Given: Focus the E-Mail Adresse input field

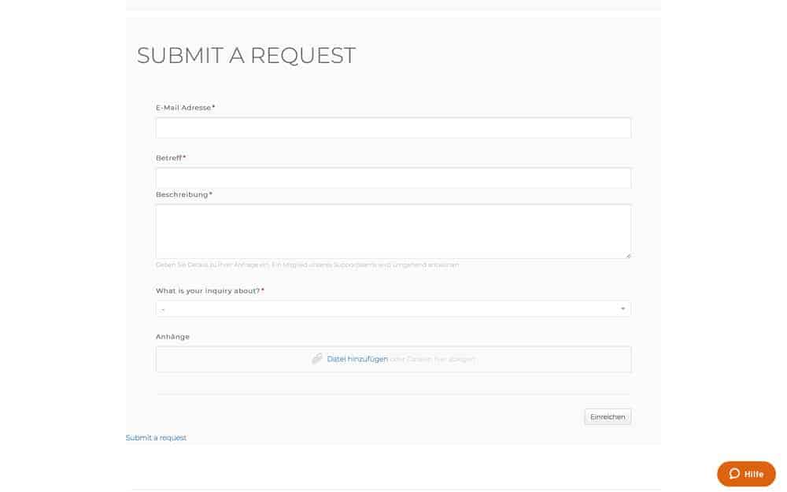Looking at the screenshot, I should (x=393, y=128).
